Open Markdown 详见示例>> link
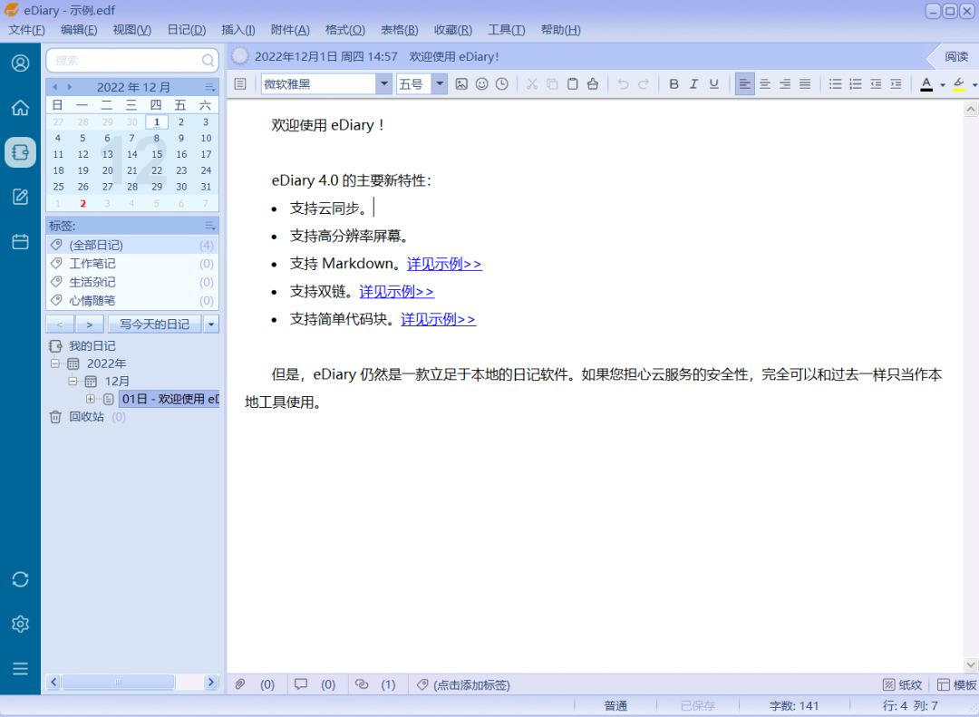The image size is (979, 717). (x=444, y=264)
